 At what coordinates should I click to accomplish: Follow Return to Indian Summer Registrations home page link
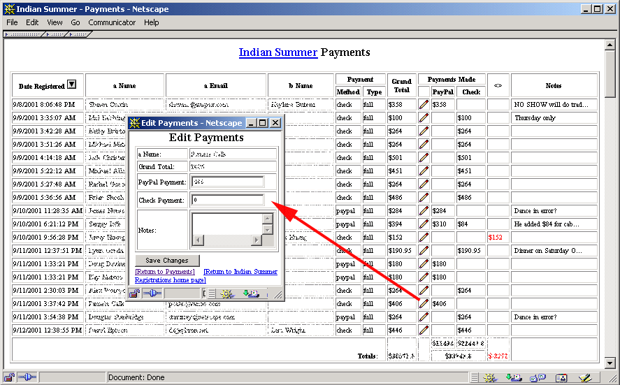206,275
